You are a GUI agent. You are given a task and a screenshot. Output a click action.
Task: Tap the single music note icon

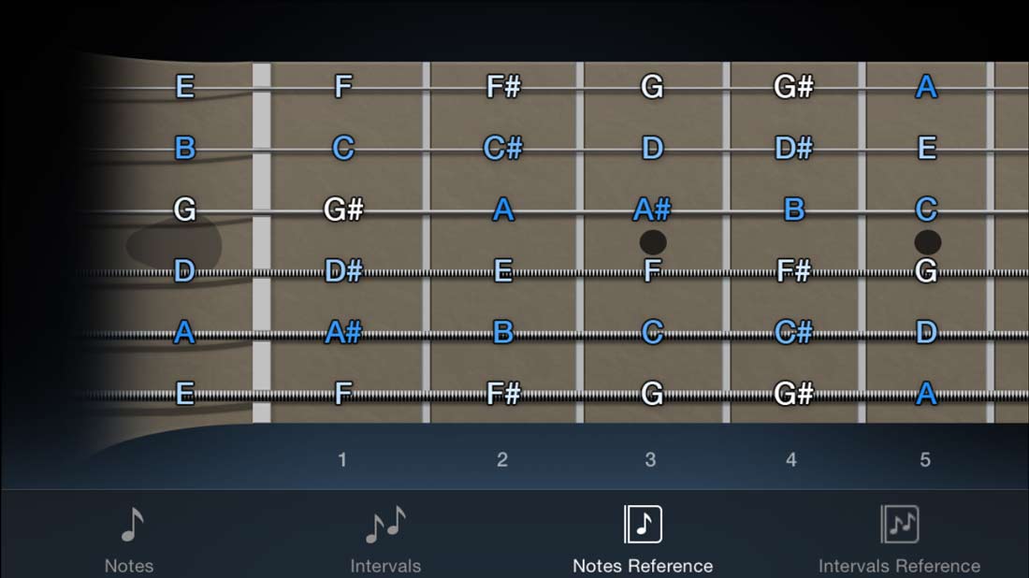[133, 524]
